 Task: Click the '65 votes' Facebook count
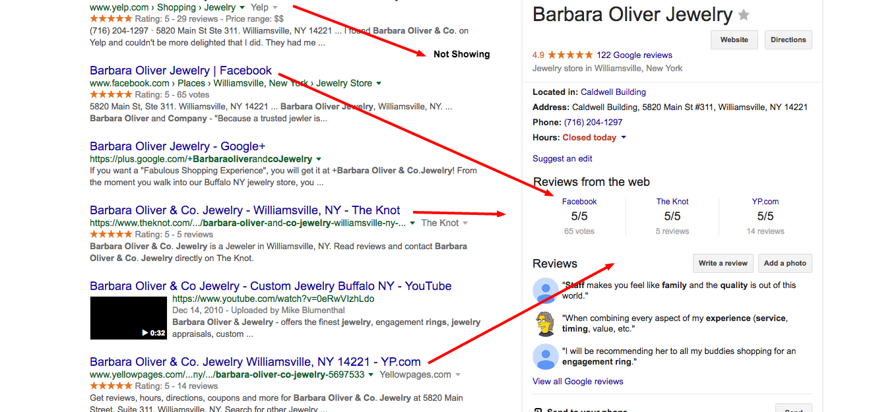pyautogui.click(x=579, y=231)
